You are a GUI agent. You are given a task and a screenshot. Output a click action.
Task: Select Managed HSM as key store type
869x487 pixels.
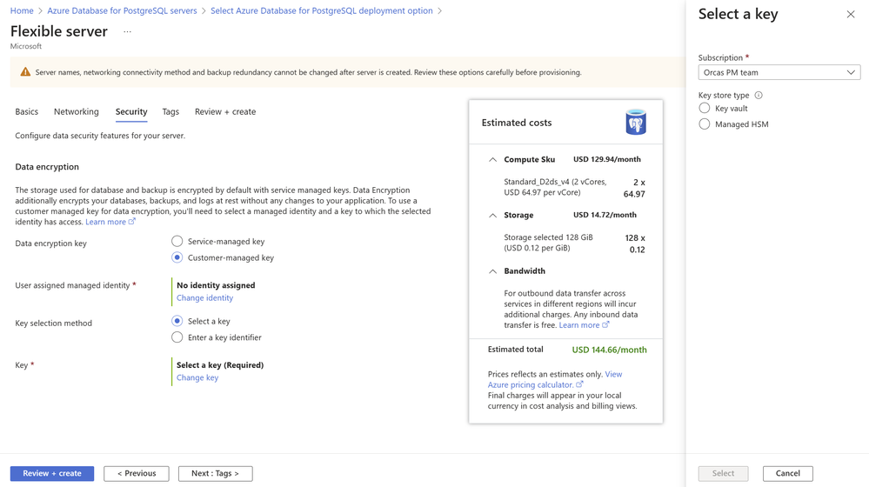705,124
